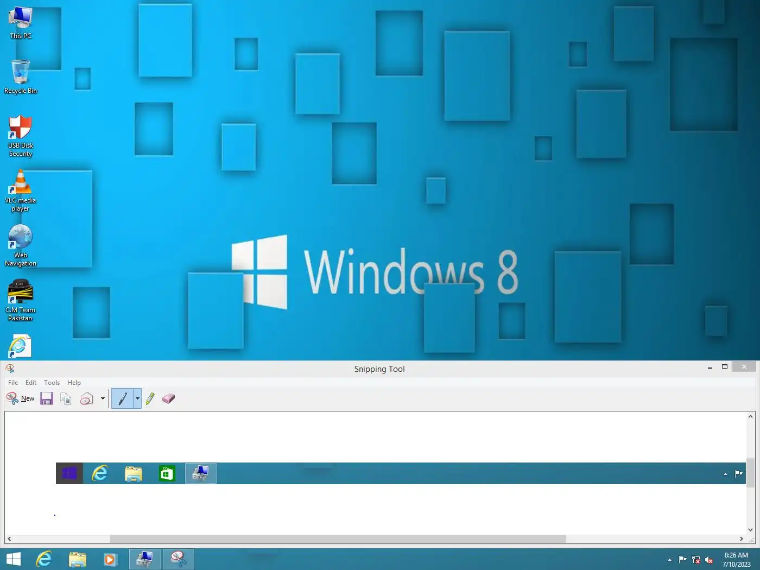Open Internet Explorer from the taskbar
Image resolution: width=760 pixels, height=570 pixels.
[x=44, y=559]
